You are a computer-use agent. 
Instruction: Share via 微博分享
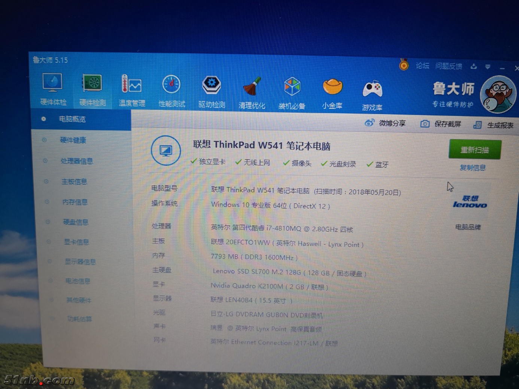(385, 123)
